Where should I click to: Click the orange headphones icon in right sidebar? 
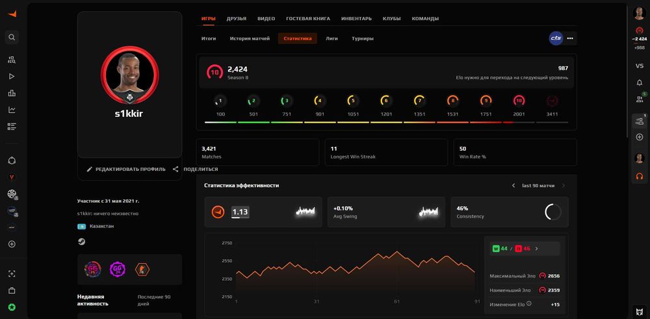(639, 176)
